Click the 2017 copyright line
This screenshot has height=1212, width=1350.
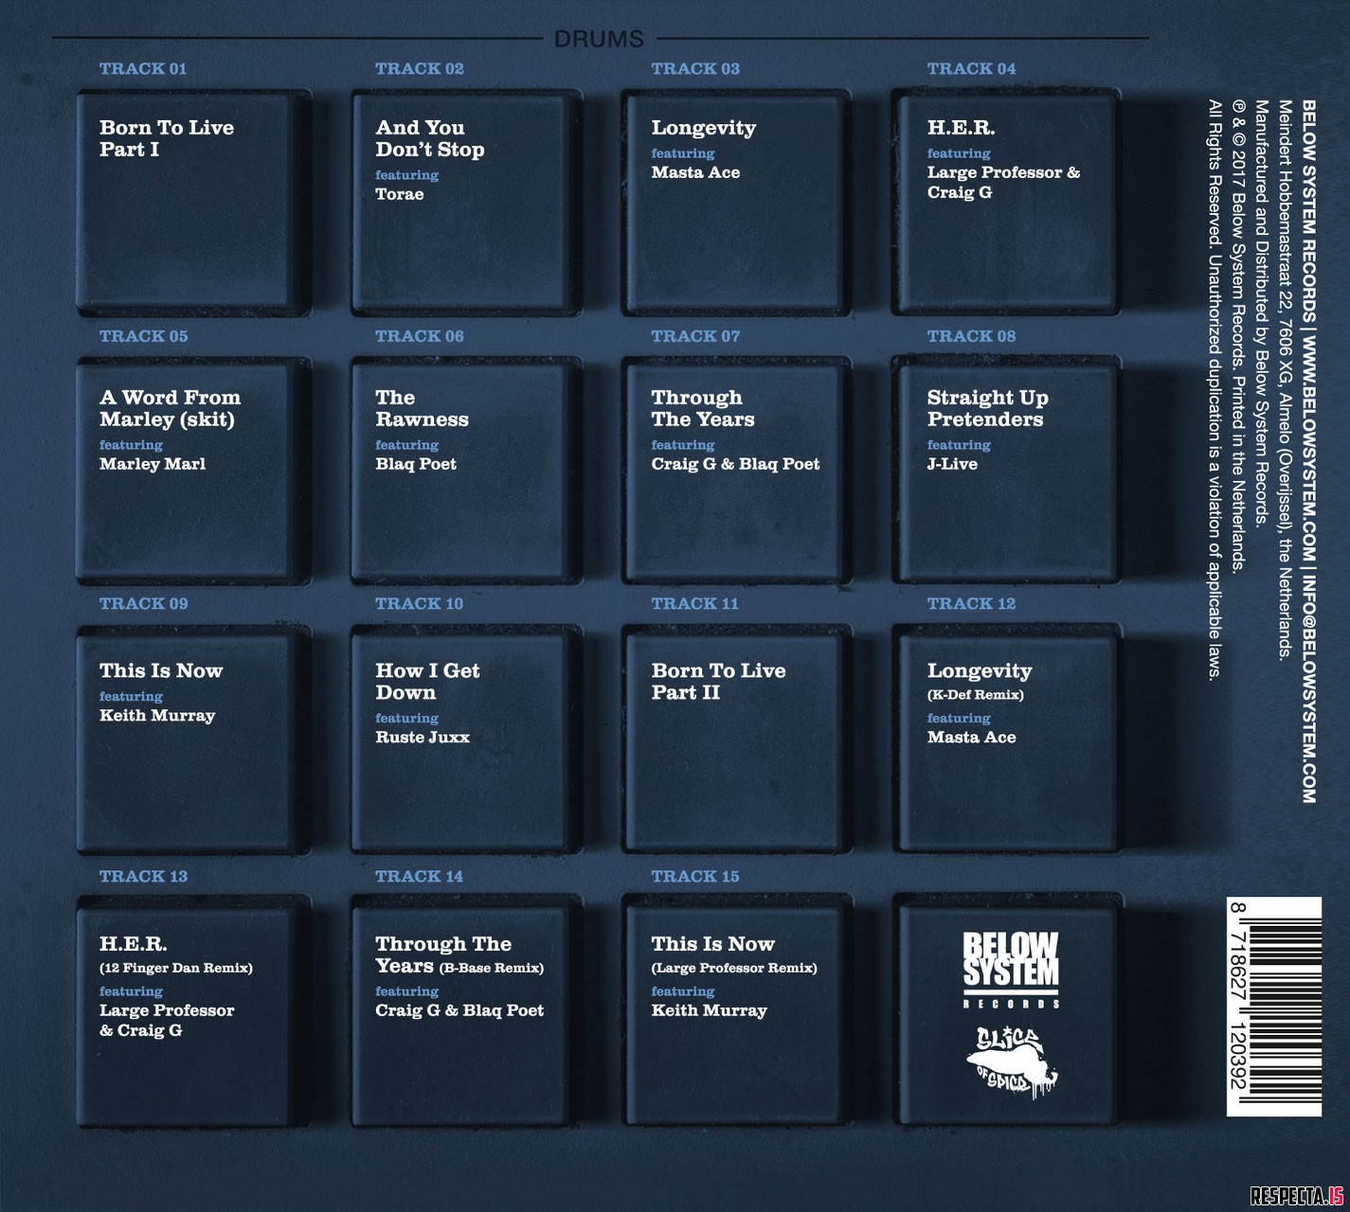pos(1237,336)
